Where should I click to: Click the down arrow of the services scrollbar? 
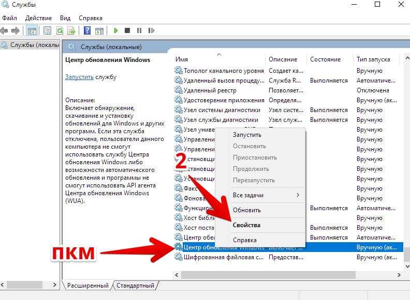[x=407, y=266]
